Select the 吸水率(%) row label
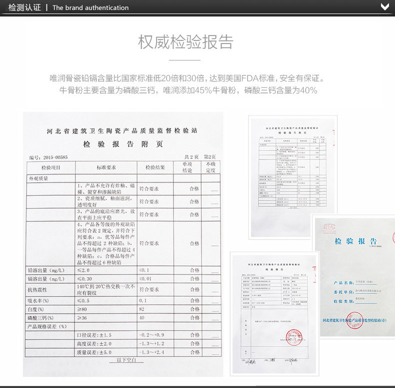This screenshot has width=395, height=388. 38,301
